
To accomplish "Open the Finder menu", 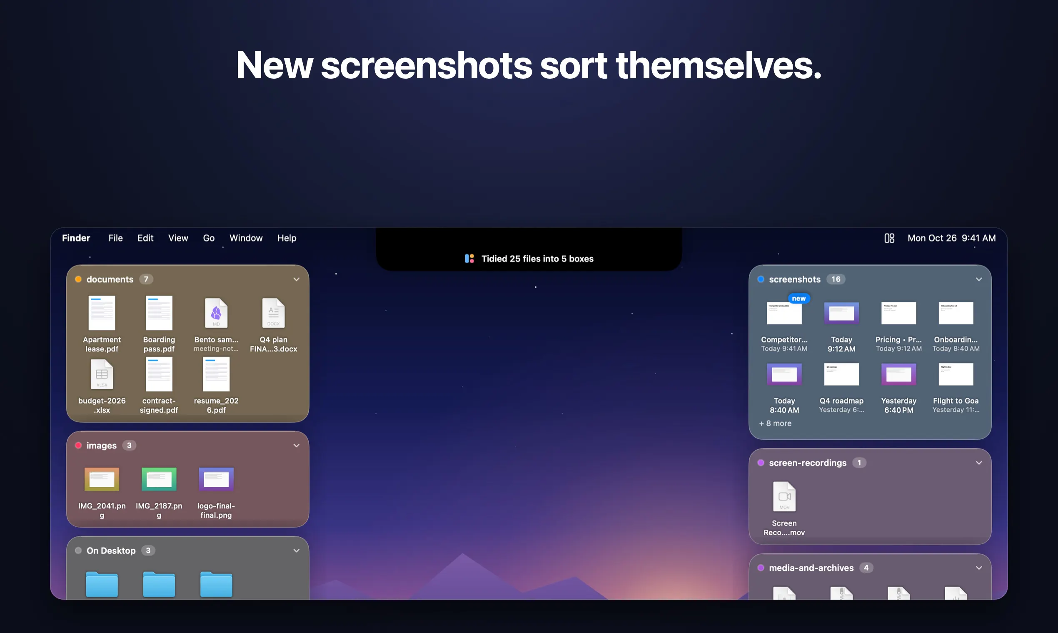I will 76,238.
